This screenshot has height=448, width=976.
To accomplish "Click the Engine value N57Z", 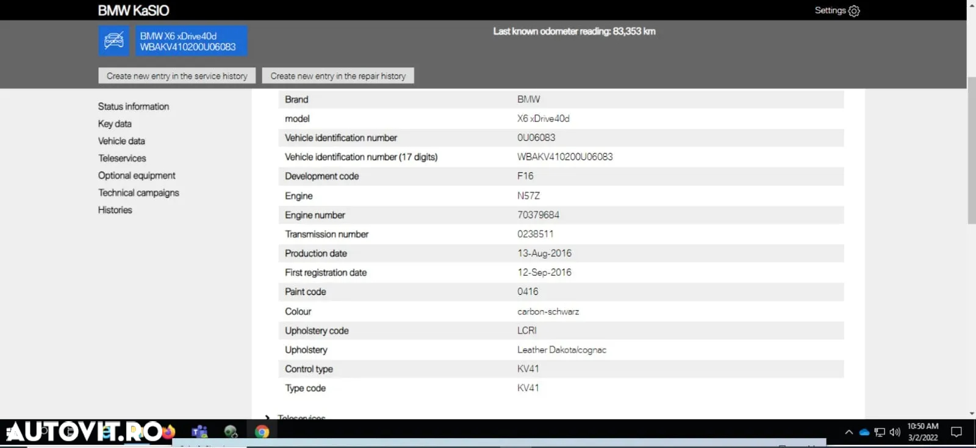I will pos(528,196).
